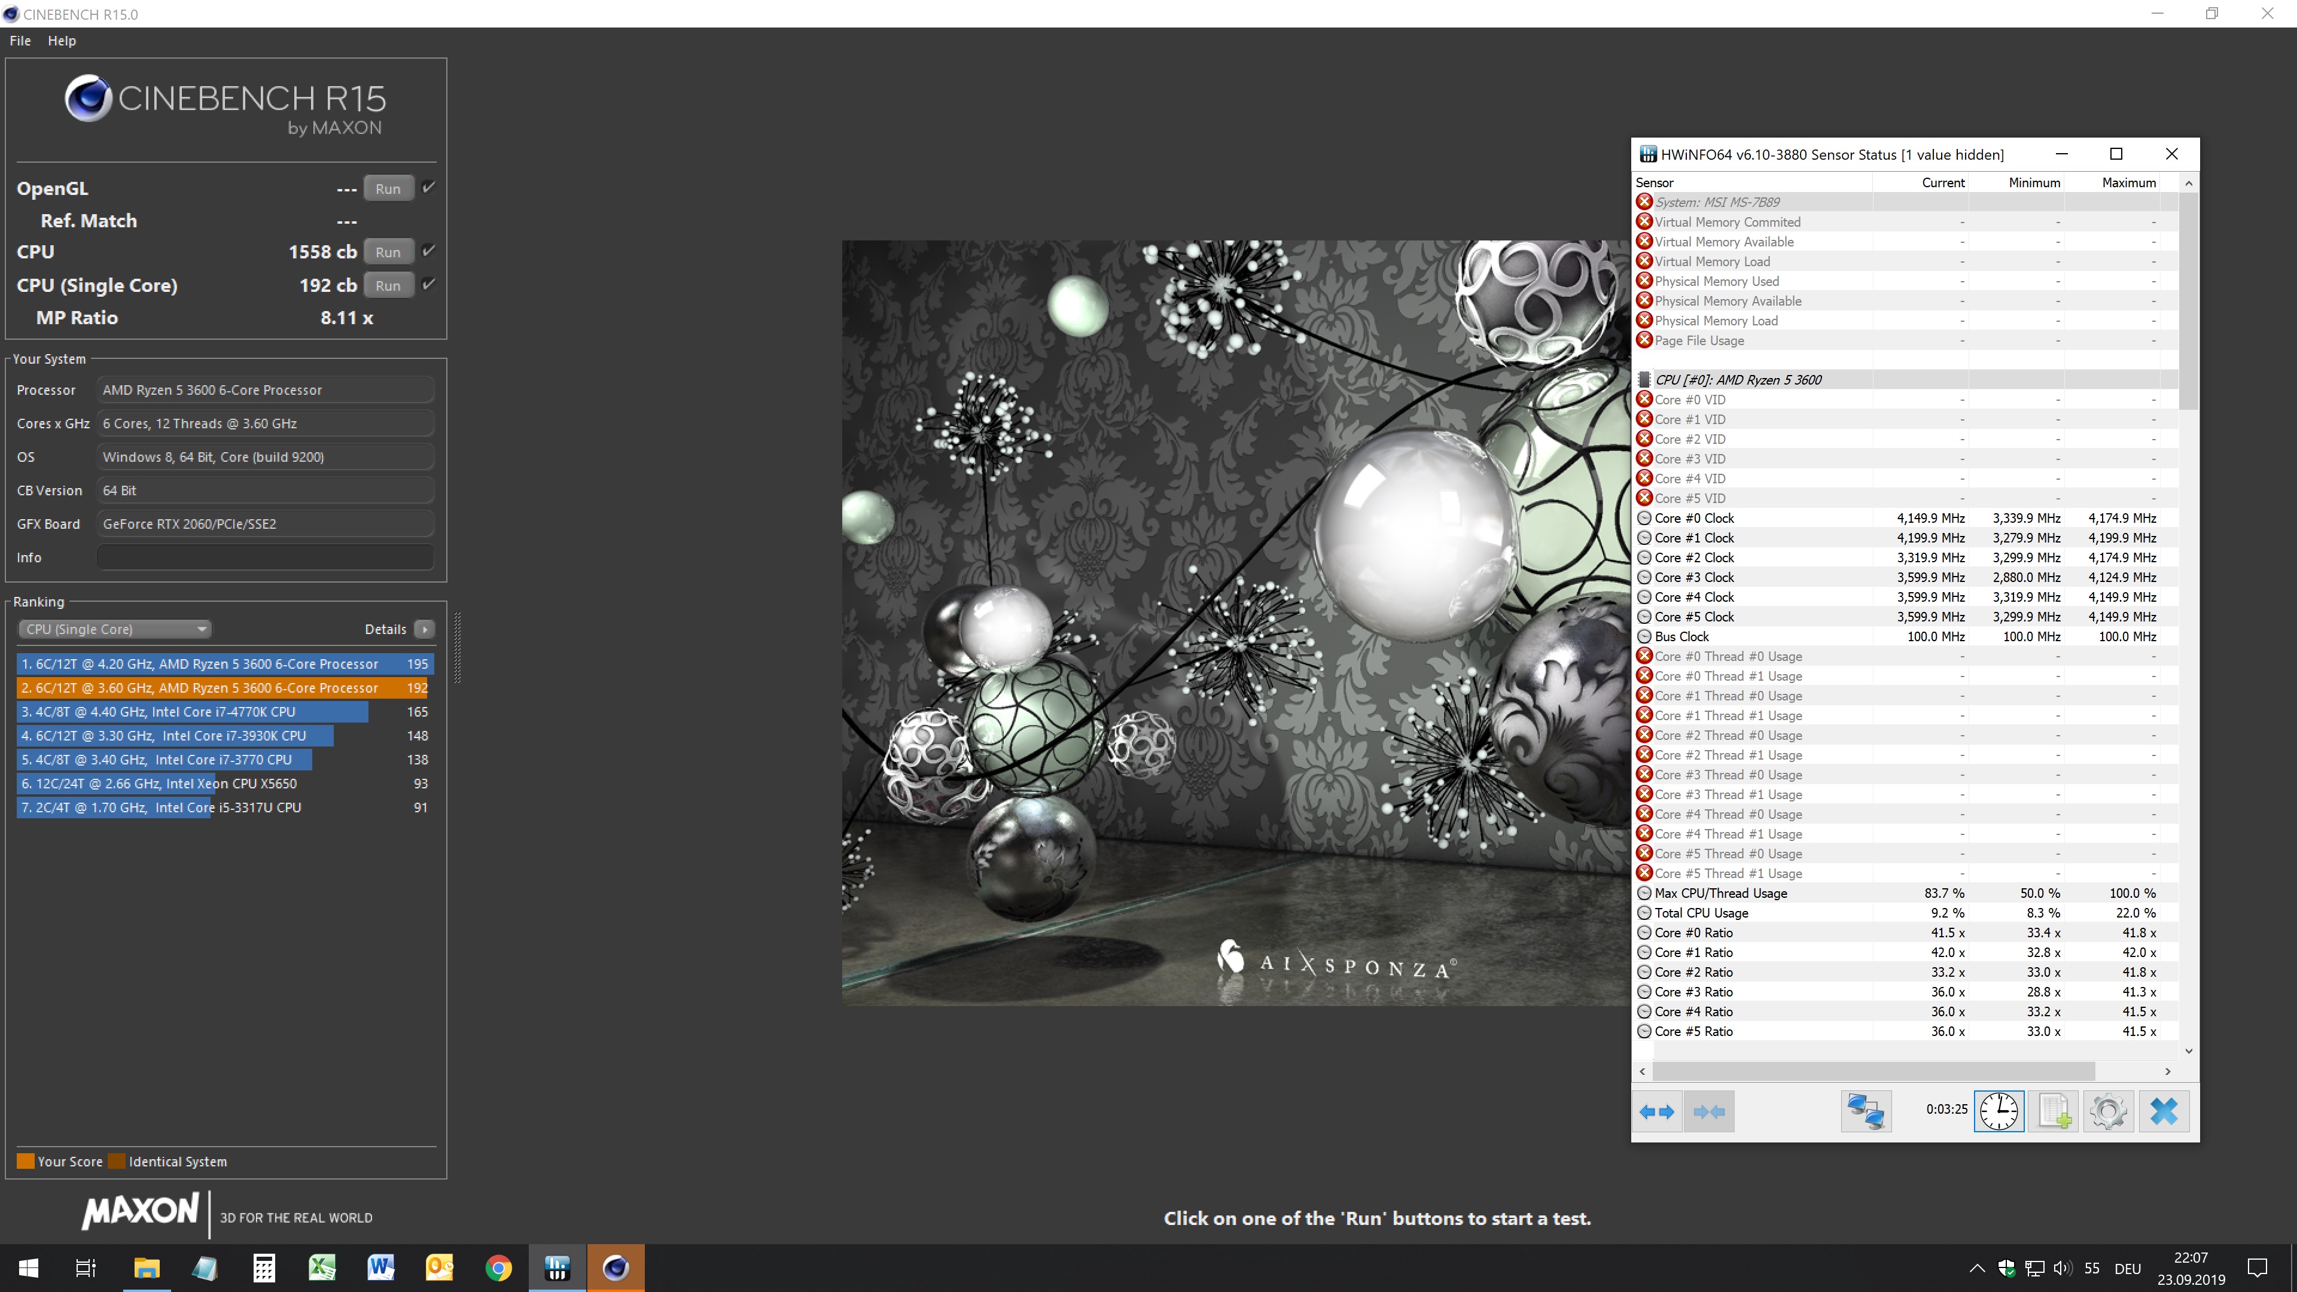Toggle the OpenGL test checkbox
Screen dimensions: 2297x1292
[x=429, y=187]
